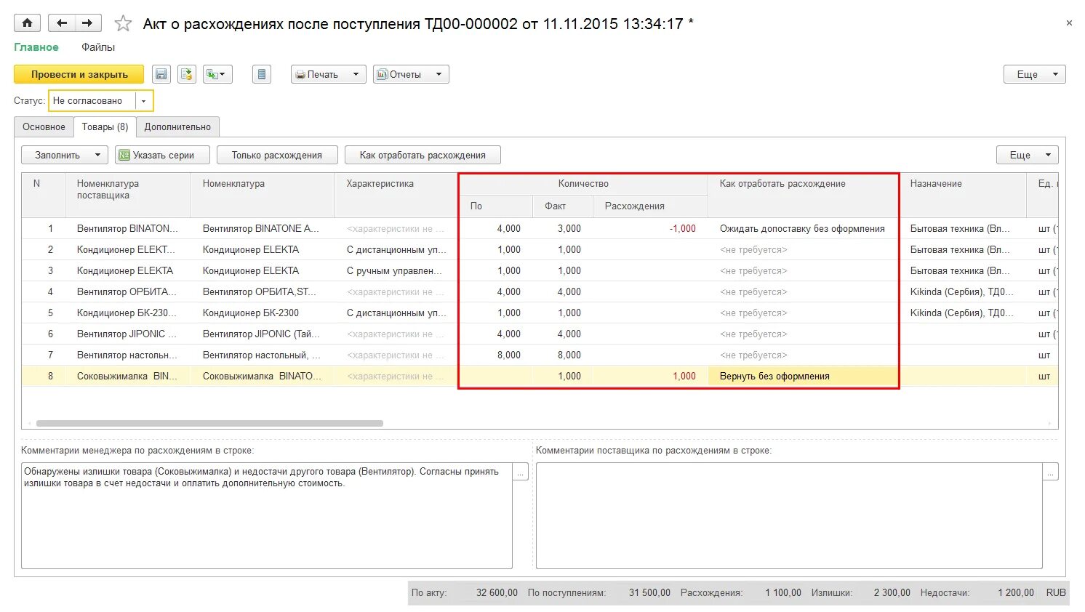Select row 2 Кондиционер ELEKT supplier item
This screenshot has height=612, width=1085.
[x=127, y=249]
